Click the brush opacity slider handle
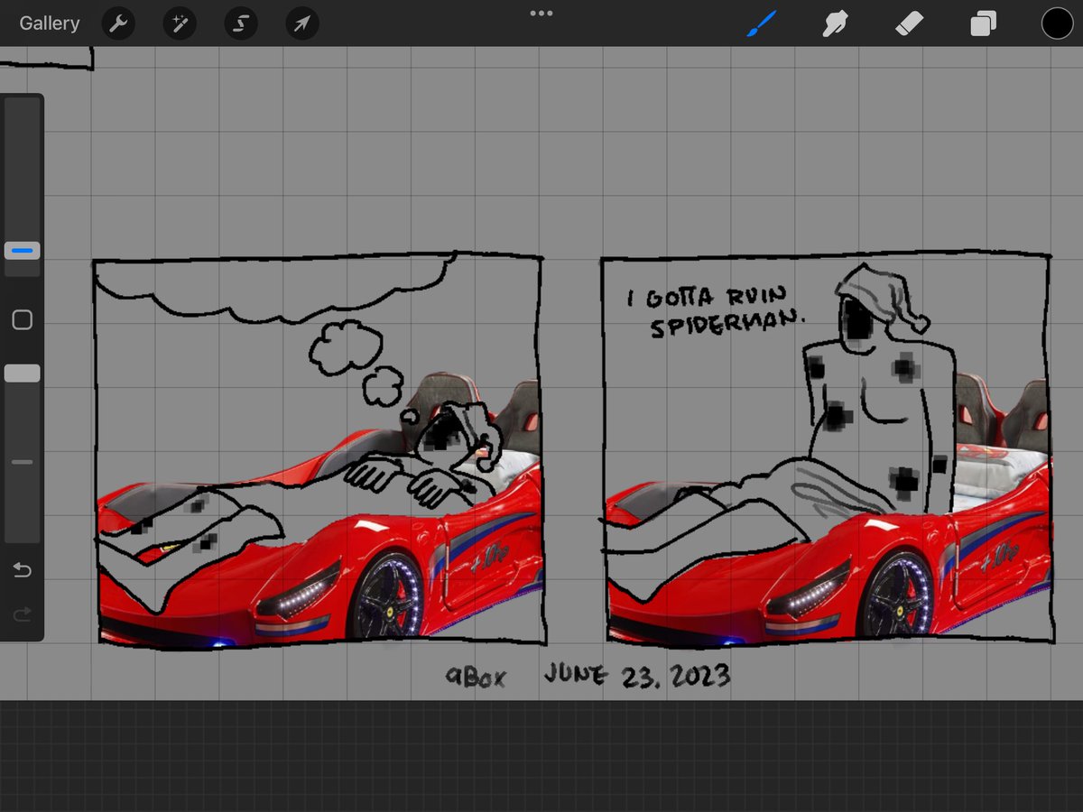The width and height of the screenshot is (1083, 812). tap(23, 374)
